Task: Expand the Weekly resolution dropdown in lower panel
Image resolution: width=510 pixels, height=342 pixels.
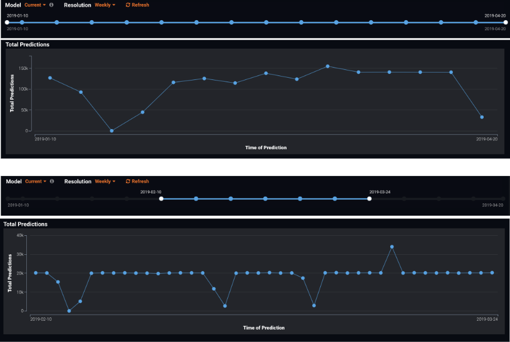Action: coord(105,182)
